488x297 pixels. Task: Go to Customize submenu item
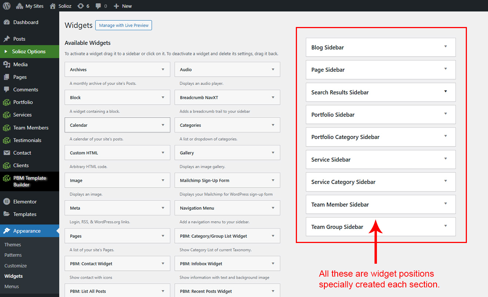click(16, 266)
